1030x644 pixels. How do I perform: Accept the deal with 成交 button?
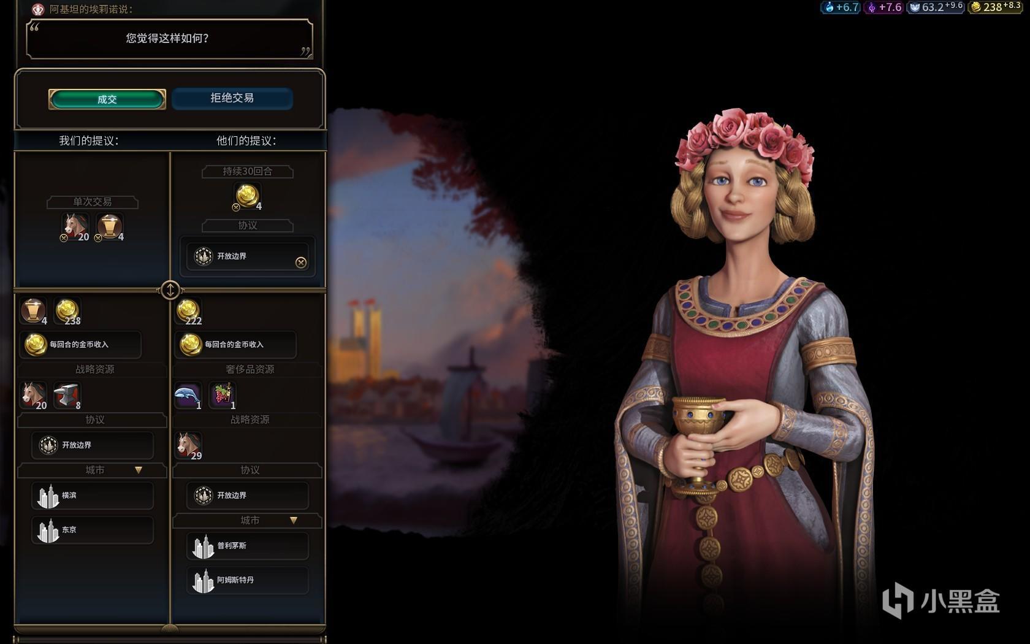[x=107, y=99]
